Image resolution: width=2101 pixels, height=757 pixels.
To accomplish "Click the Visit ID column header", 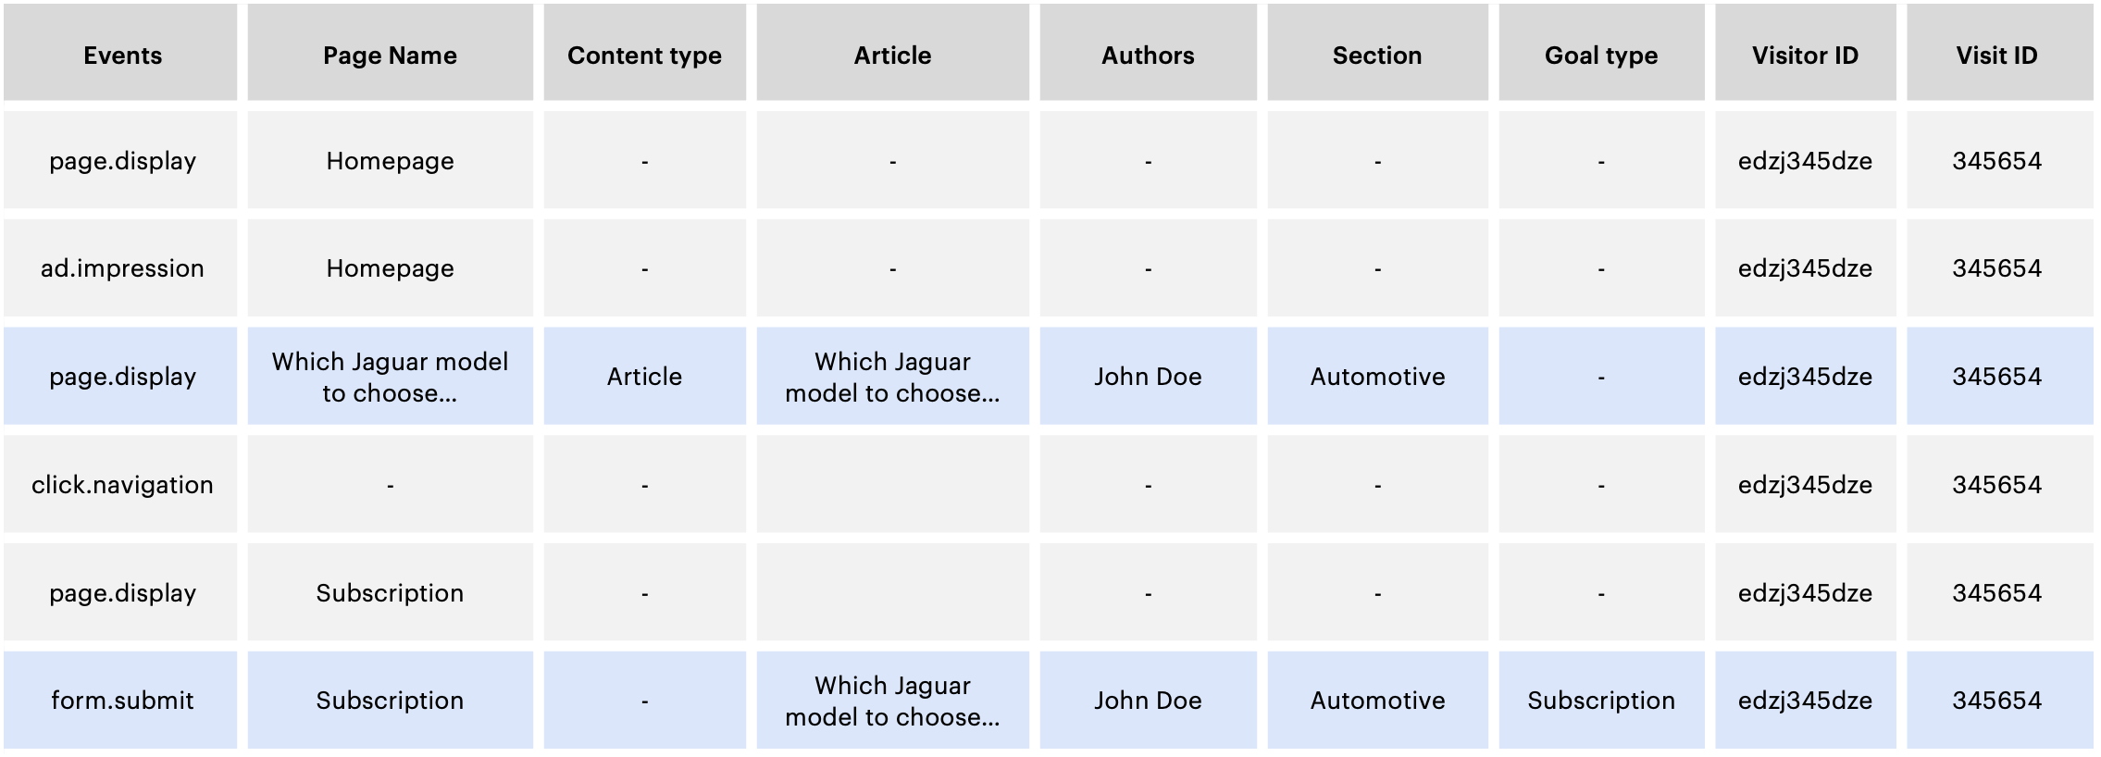I will click(x=1996, y=56).
